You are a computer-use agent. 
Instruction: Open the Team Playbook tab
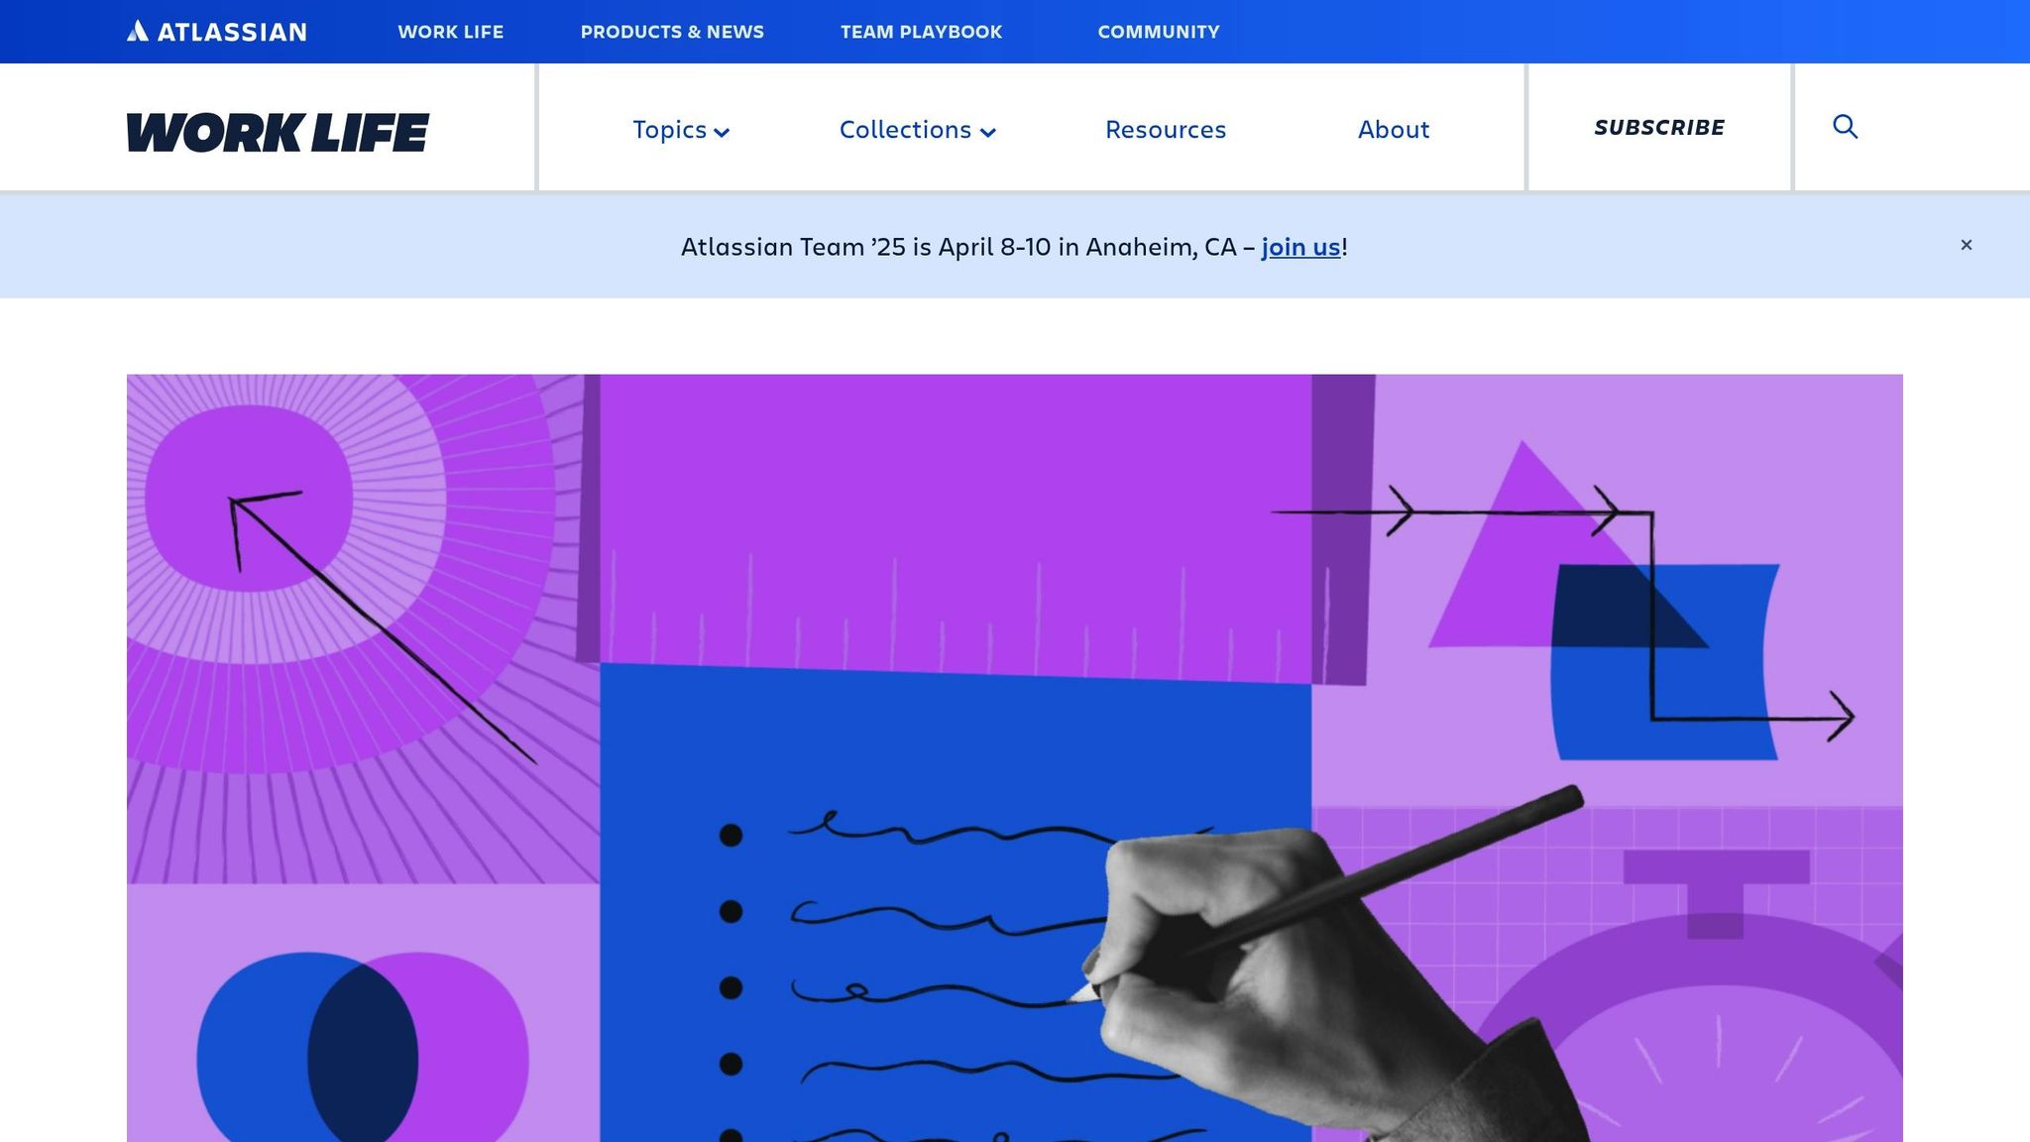click(x=921, y=32)
